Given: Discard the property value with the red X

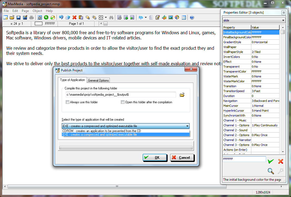Looking at the screenshot, I should pyautogui.click(x=281, y=161).
